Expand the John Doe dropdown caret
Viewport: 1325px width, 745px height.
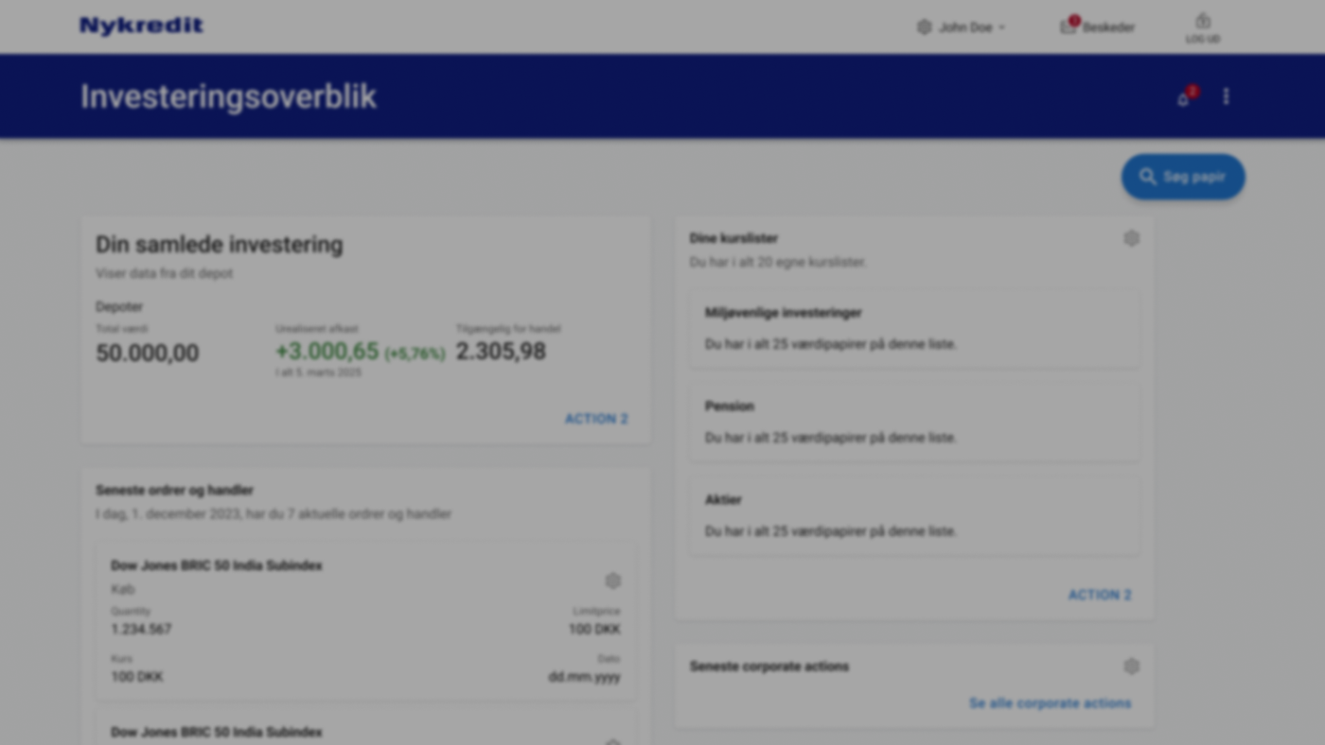tap(1002, 28)
